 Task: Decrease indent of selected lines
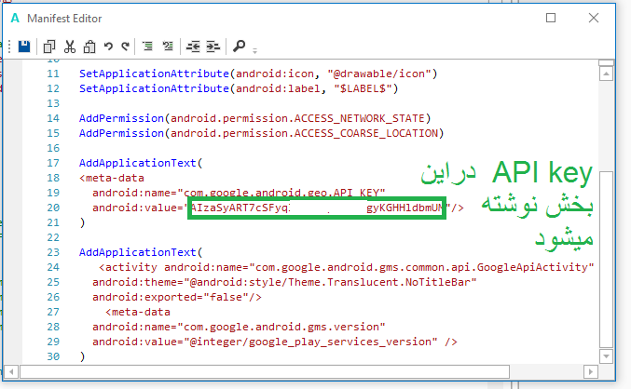pyautogui.click(x=193, y=46)
